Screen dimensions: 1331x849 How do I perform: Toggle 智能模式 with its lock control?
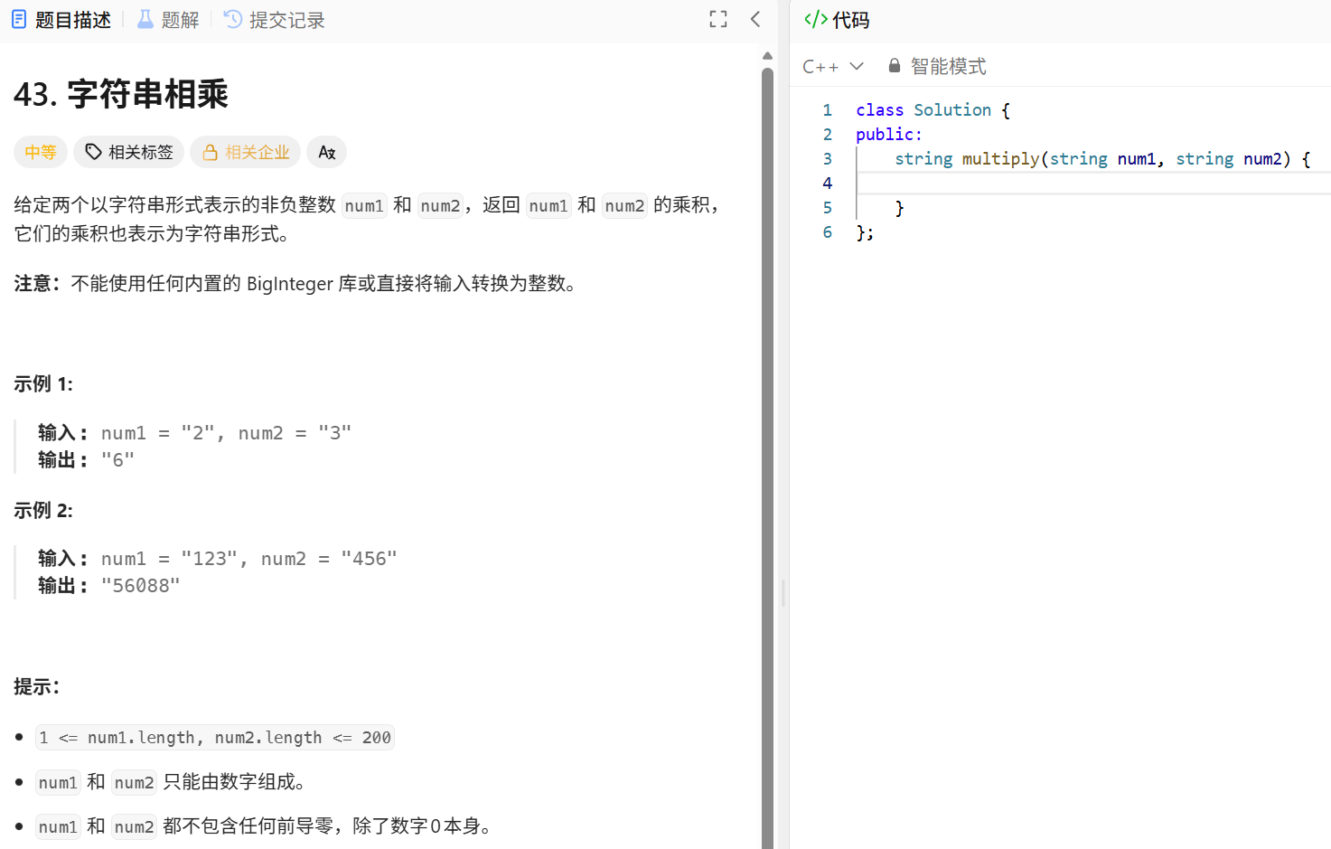click(x=894, y=65)
